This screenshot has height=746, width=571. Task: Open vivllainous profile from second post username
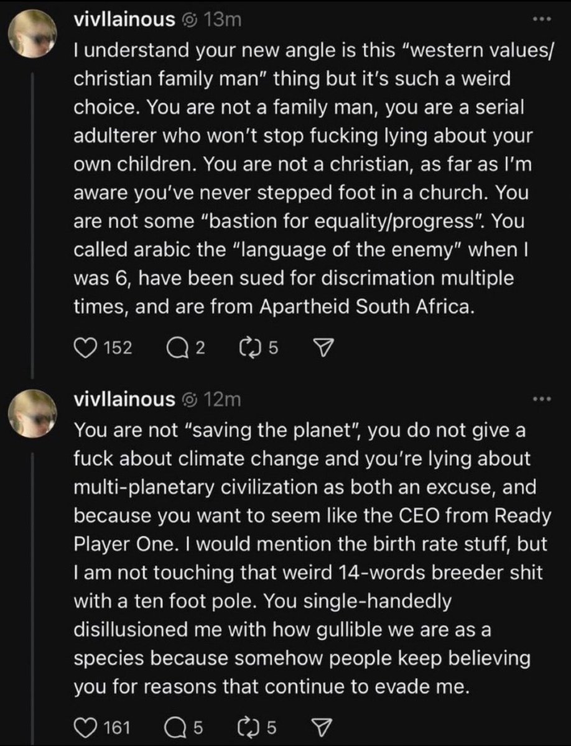point(124,399)
